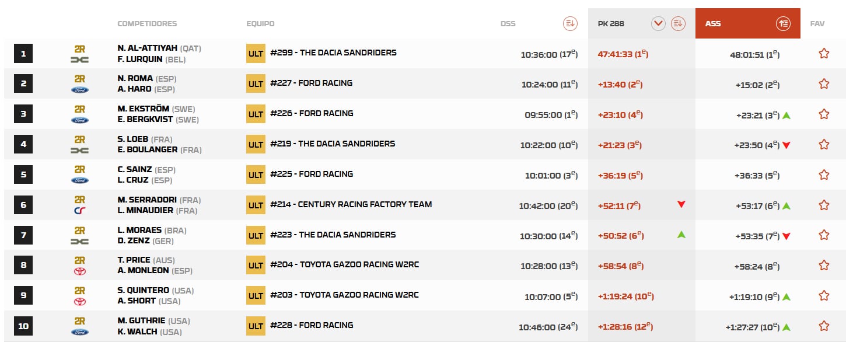This screenshot has width=846, height=342.
Task: Click the ASS column sort icon
Action: 783,24
